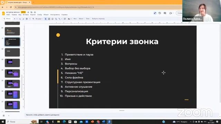Click the Фон toolbar button
221x124 pixels.
coord(75,19)
